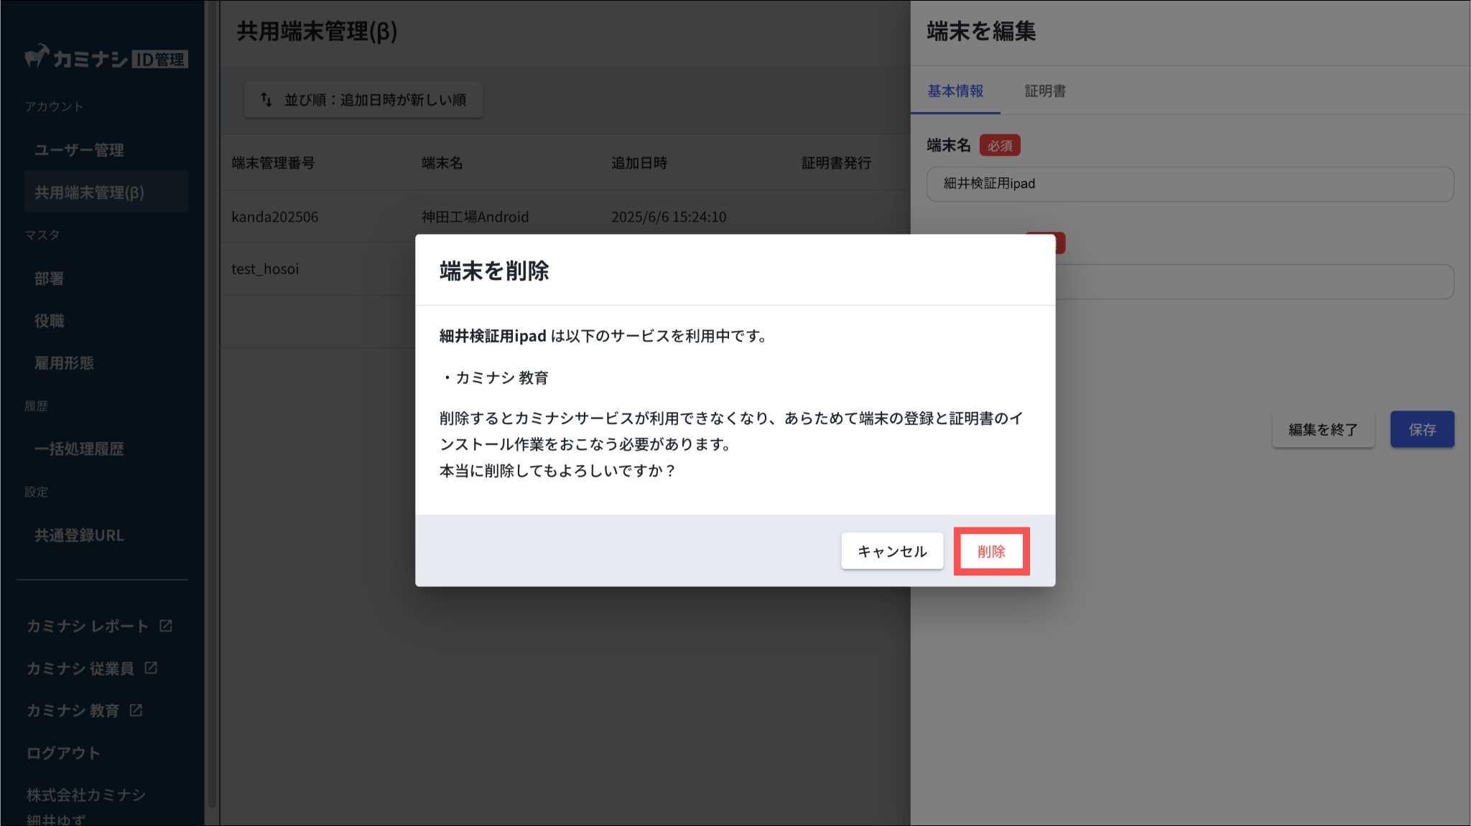
Task: Click the sidebar vertical scrollbar
Action: 211,404
